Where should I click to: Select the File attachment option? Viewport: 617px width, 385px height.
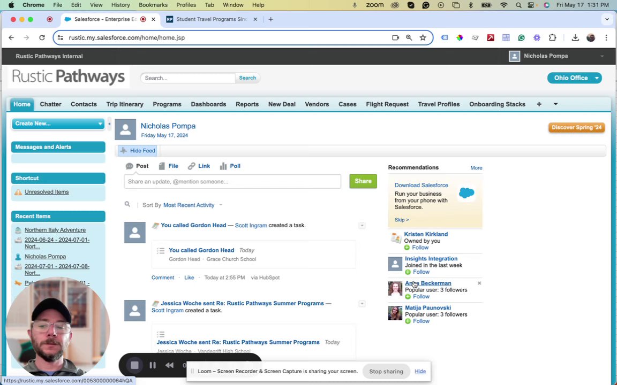[x=168, y=166]
